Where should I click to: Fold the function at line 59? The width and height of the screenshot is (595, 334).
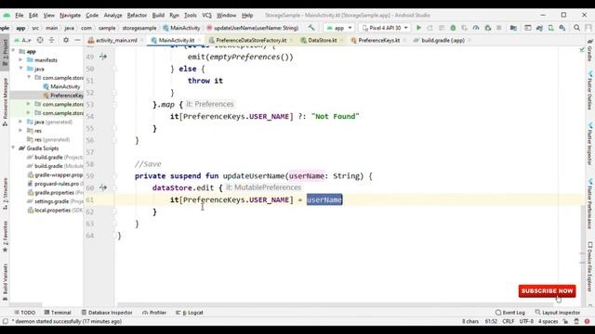pyautogui.click(x=114, y=175)
